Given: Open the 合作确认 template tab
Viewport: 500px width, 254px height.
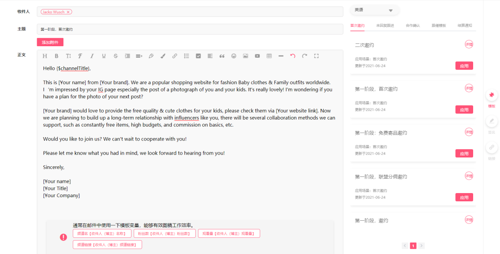Looking at the screenshot, I should pos(412,25).
